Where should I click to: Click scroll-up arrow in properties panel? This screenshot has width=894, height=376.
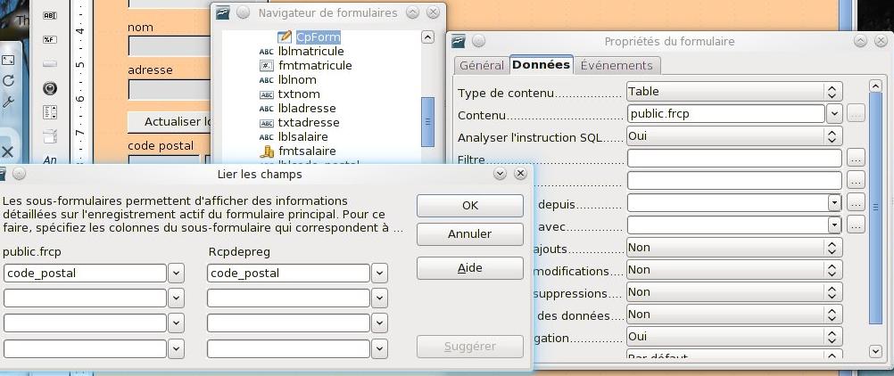click(x=875, y=86)
